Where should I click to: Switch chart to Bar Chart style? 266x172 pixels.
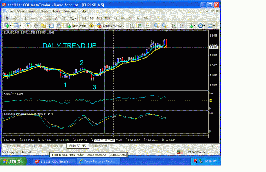pos(132,26)
